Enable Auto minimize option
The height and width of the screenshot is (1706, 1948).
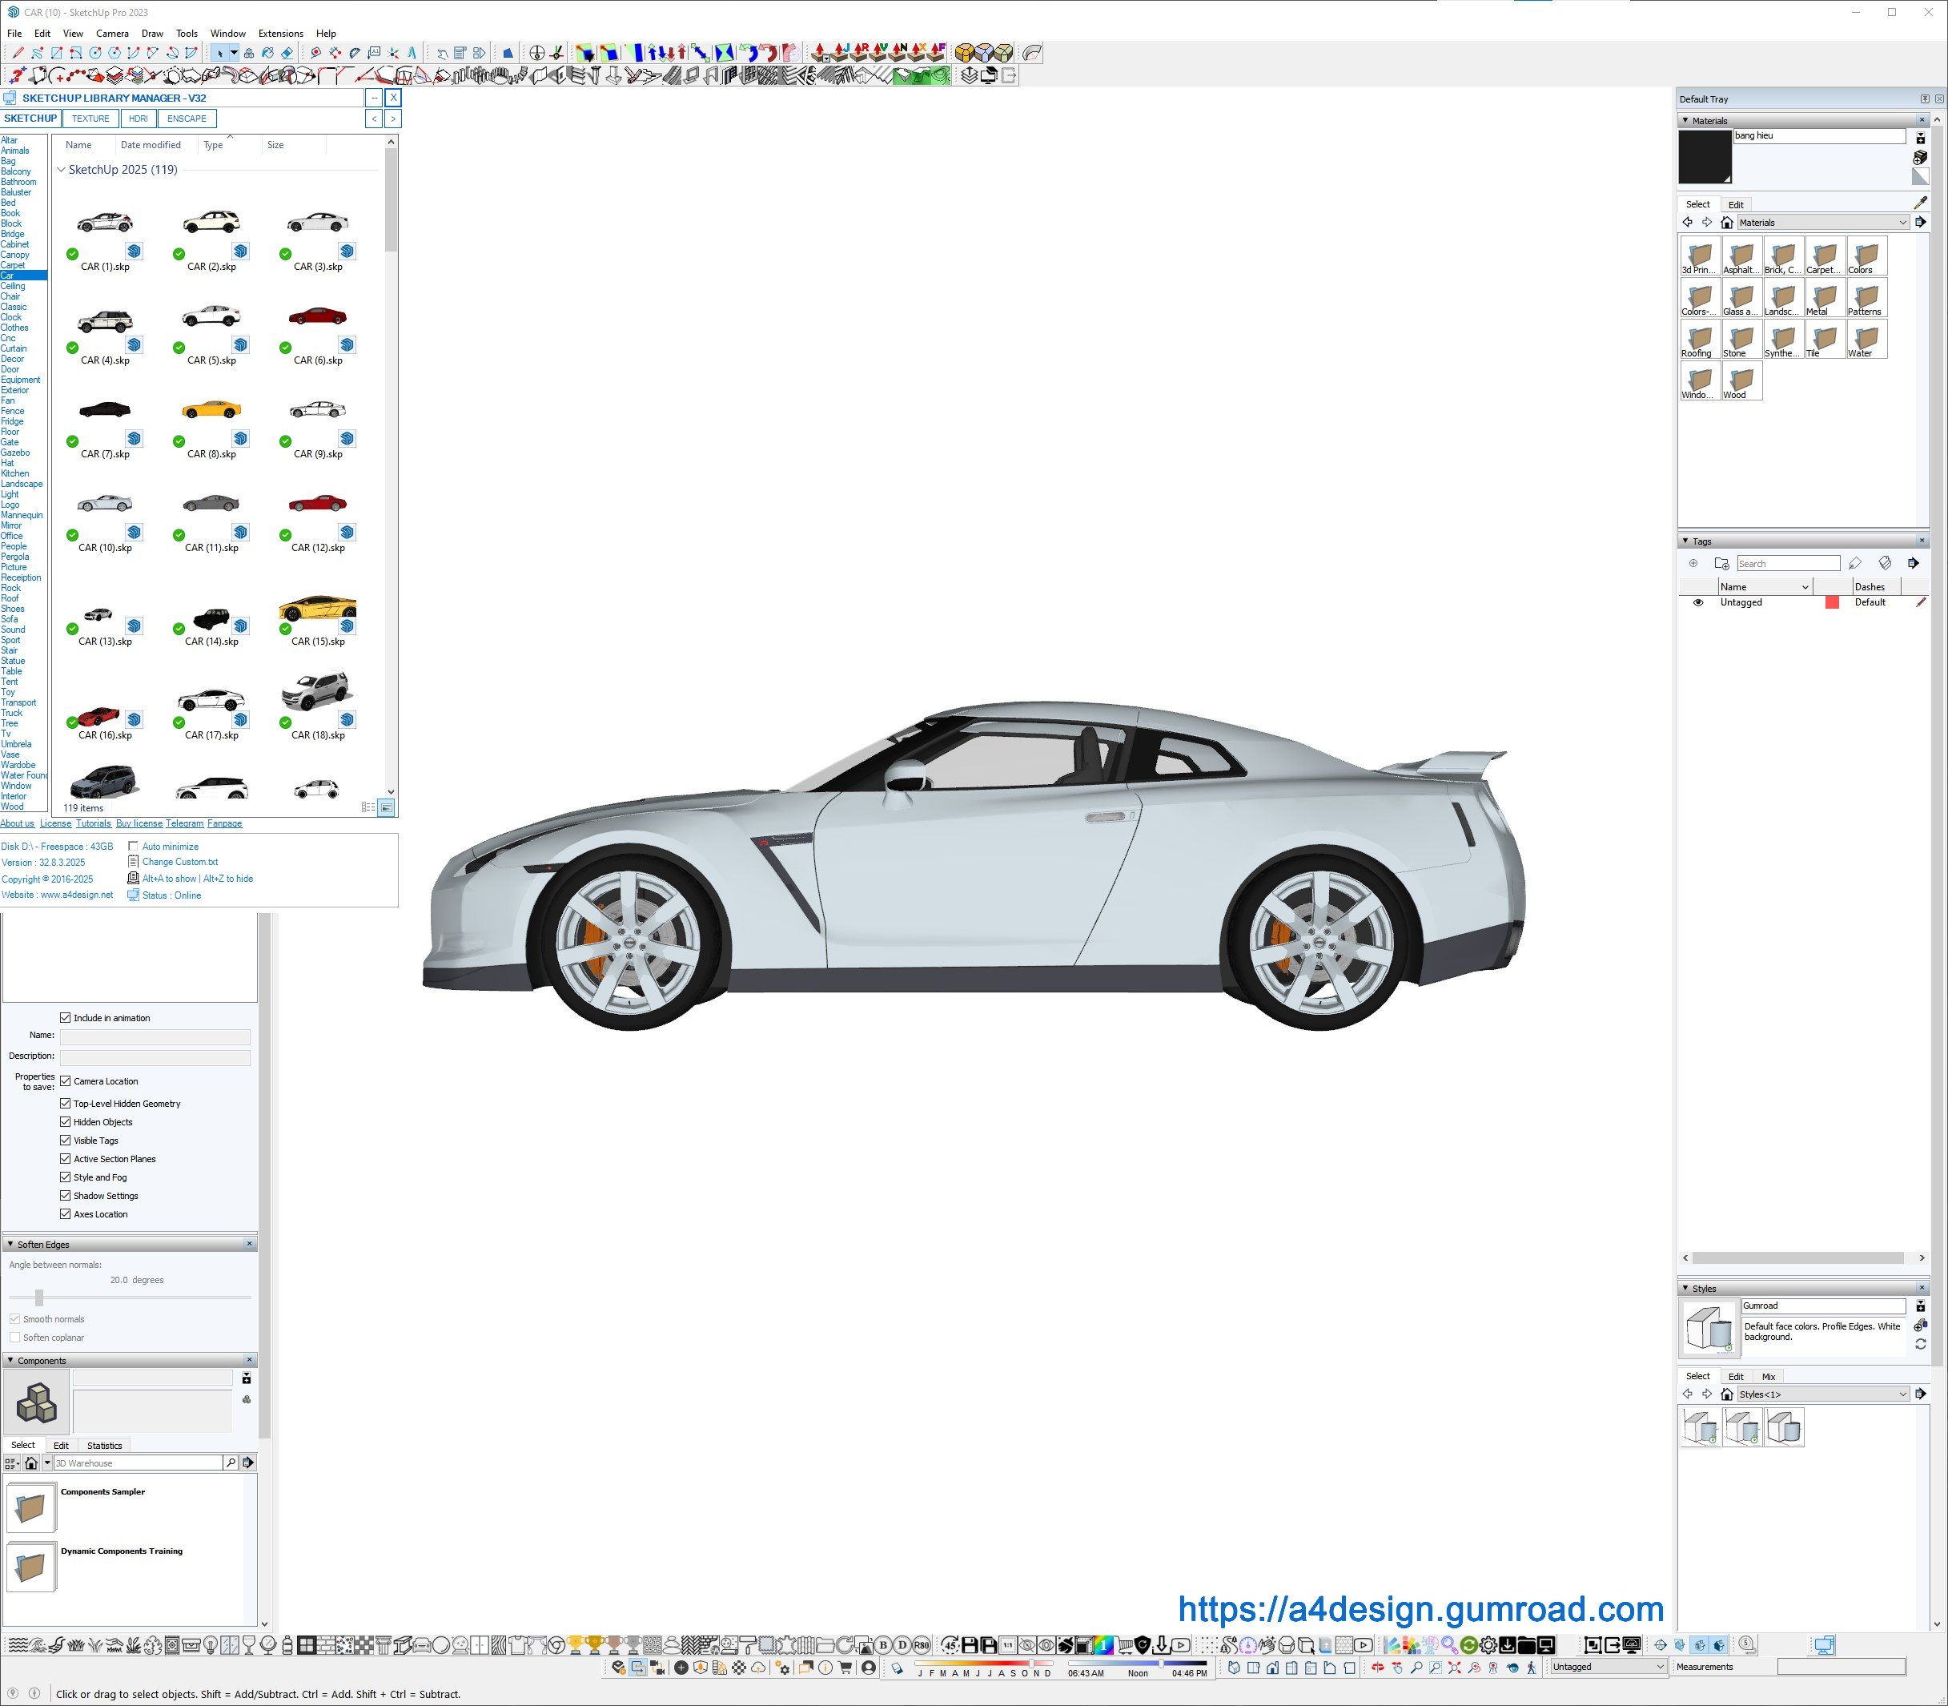(133, 847)
